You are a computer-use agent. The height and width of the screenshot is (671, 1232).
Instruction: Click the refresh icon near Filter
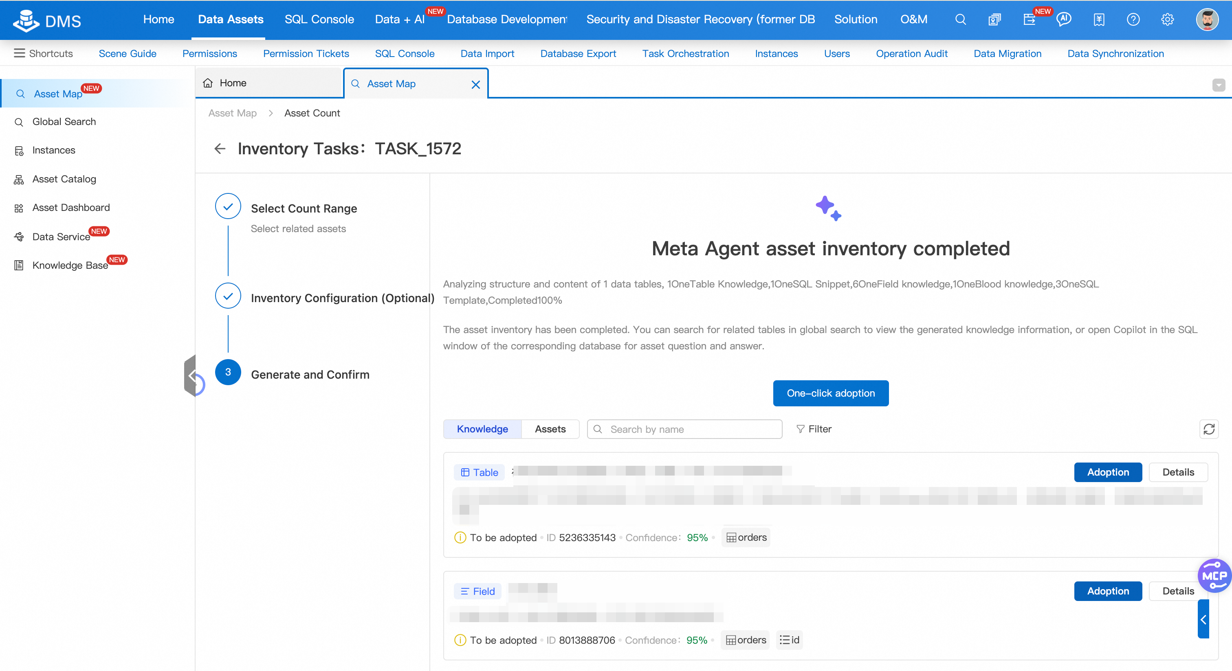pos(1208,429)
